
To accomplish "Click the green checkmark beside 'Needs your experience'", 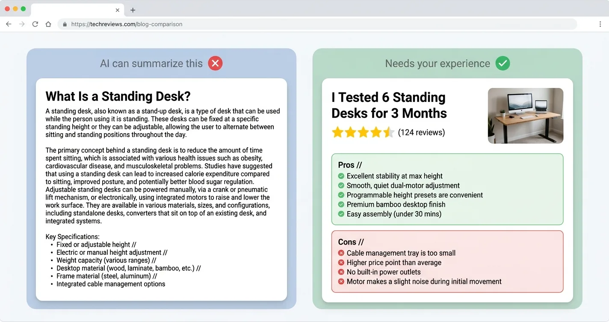I will pyautogui.click(x=503, y=63).
